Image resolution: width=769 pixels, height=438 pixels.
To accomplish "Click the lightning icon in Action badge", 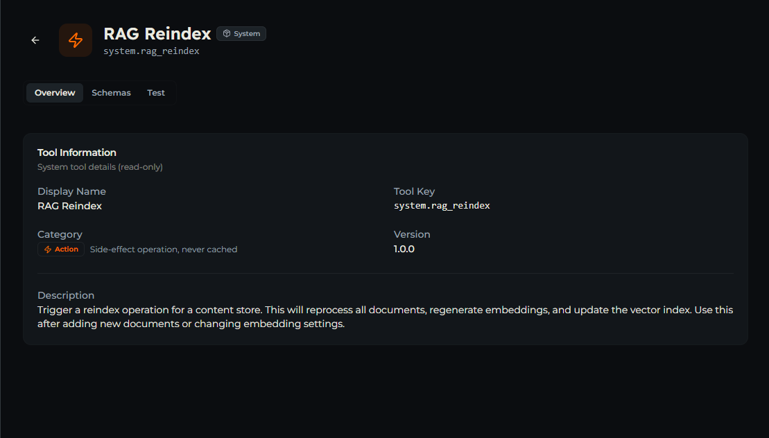I will click(x=48, y=249).
